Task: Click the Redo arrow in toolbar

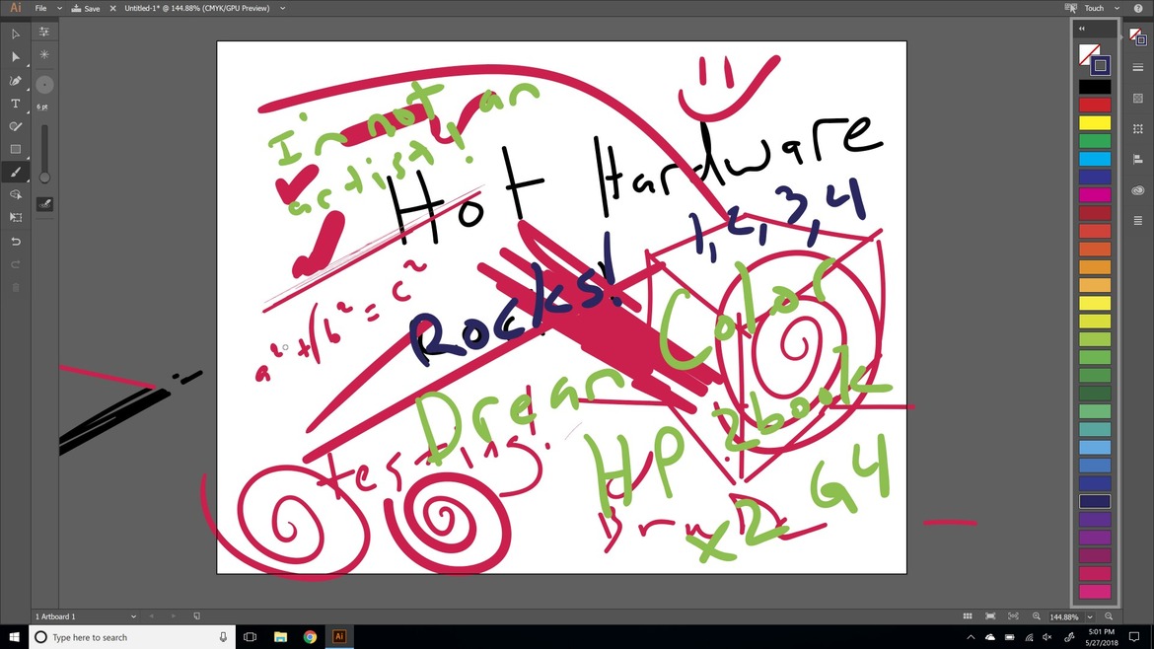Action: 16,264
